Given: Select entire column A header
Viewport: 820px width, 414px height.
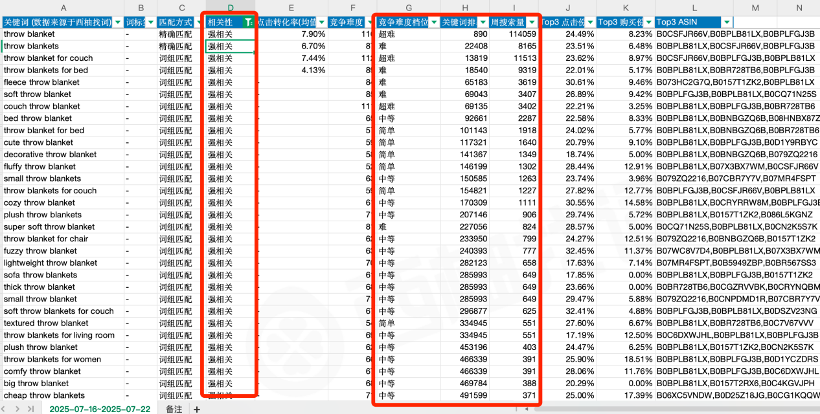Looking at the screenshot, I should (63, 8).
